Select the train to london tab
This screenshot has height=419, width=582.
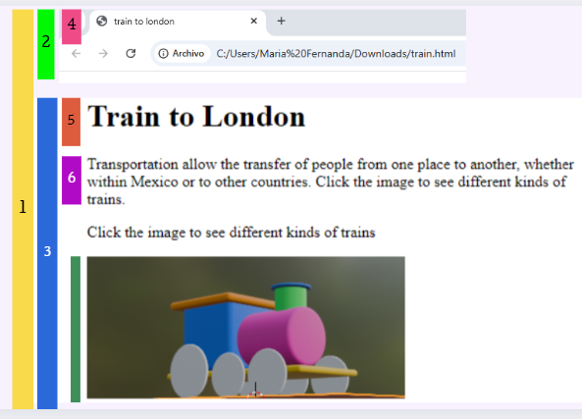point(178,23)
